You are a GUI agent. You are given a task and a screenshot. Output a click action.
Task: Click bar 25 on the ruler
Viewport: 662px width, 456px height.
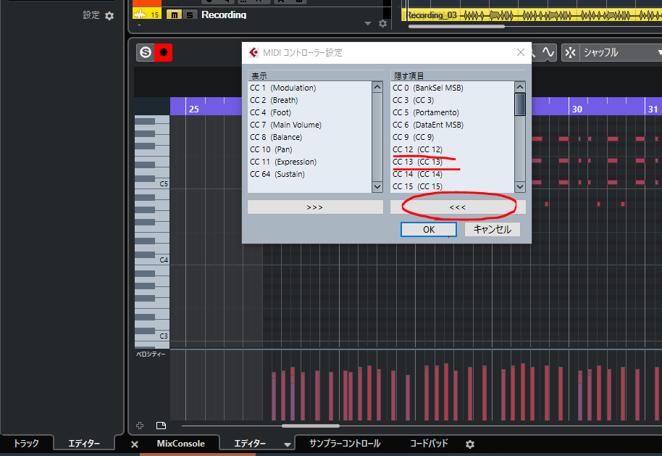(x=193, y=109)
